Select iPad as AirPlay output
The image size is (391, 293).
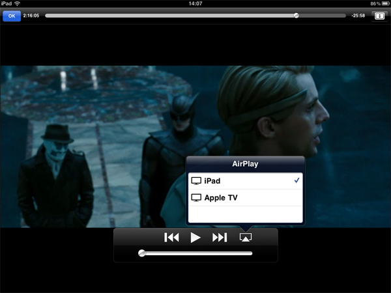tap(246, 181)
